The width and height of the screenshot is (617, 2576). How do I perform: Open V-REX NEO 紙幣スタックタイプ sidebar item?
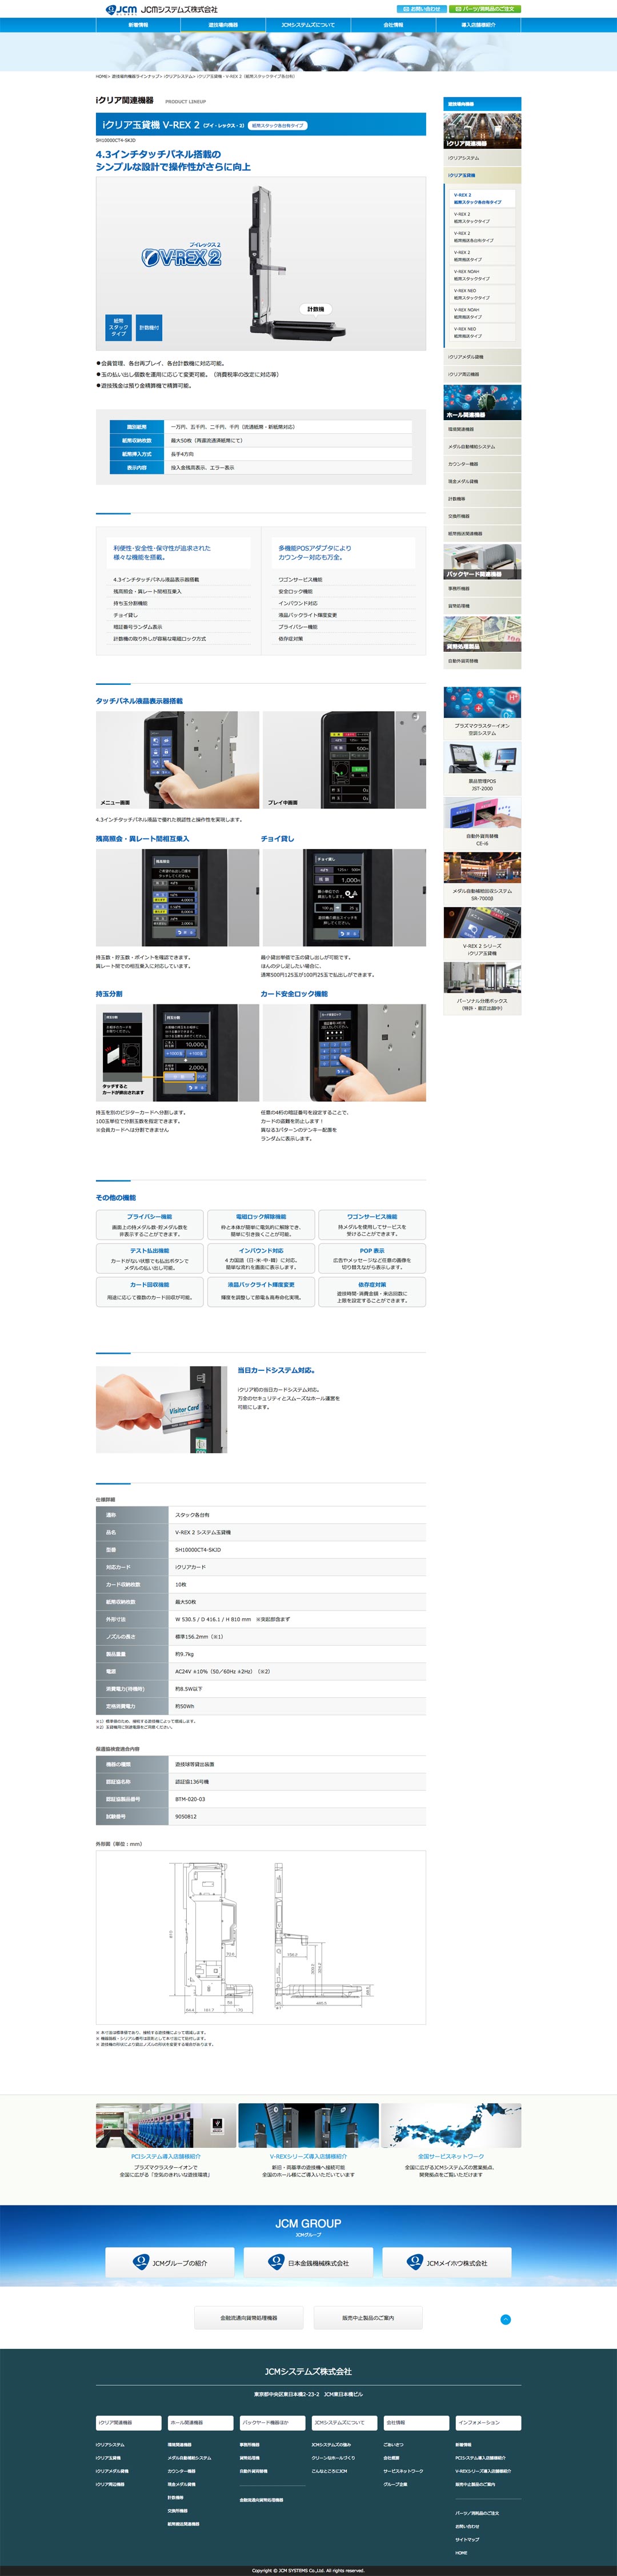pos(482,294)
